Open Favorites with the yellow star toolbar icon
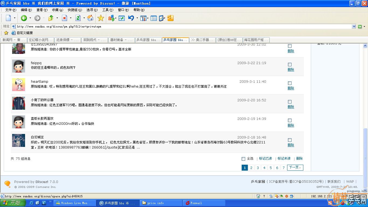The image size is (368, 207). (101, 18)
